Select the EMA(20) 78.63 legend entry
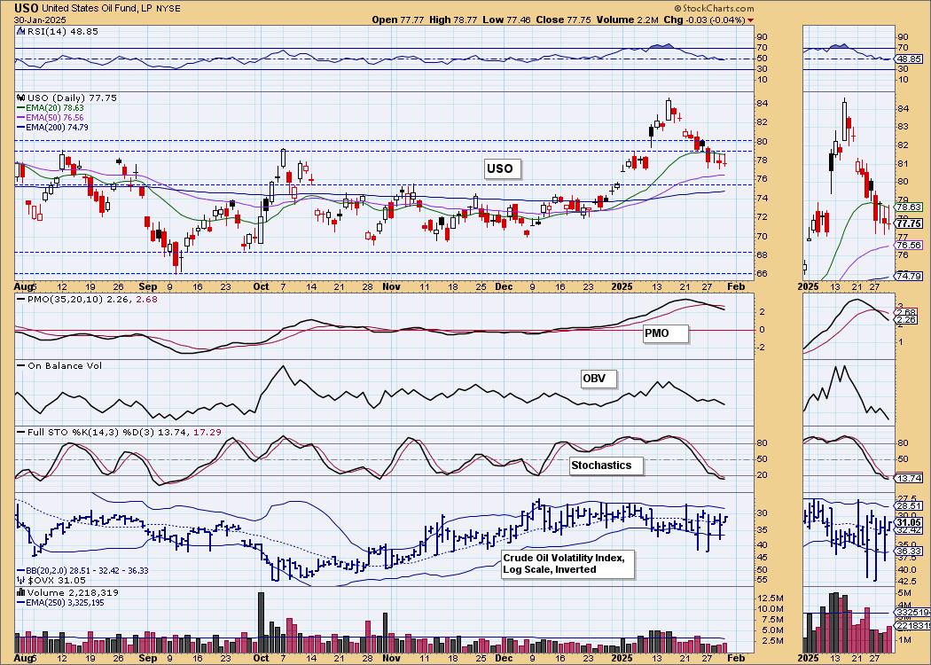931x665 pixels. point(54,108)
